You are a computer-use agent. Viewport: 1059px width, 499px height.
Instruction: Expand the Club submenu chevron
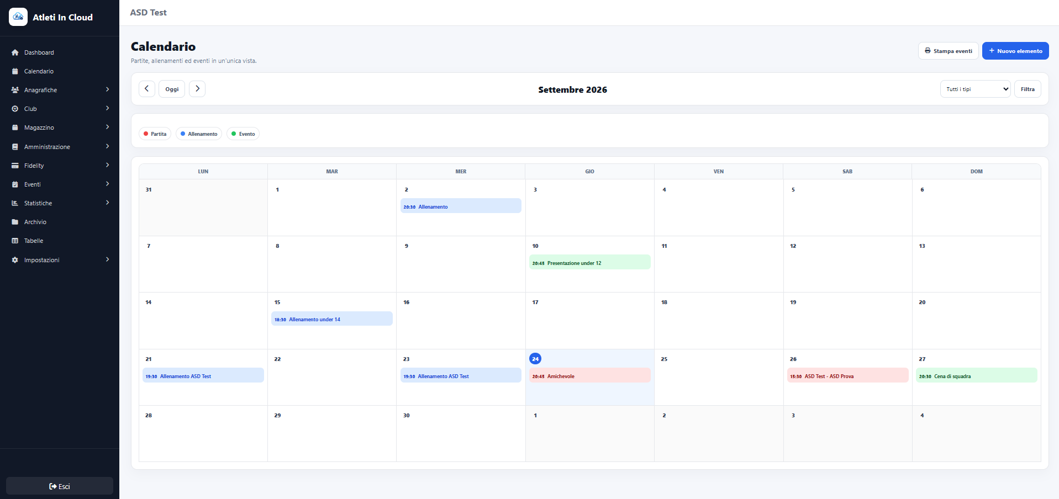coord(107,108)
